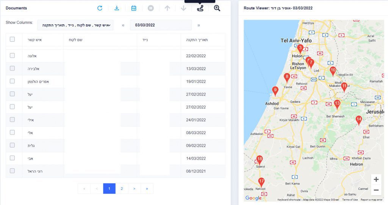Click the pause icon in the toolbar
Viewport: 388px width, 205px height.
coord(151,8)
